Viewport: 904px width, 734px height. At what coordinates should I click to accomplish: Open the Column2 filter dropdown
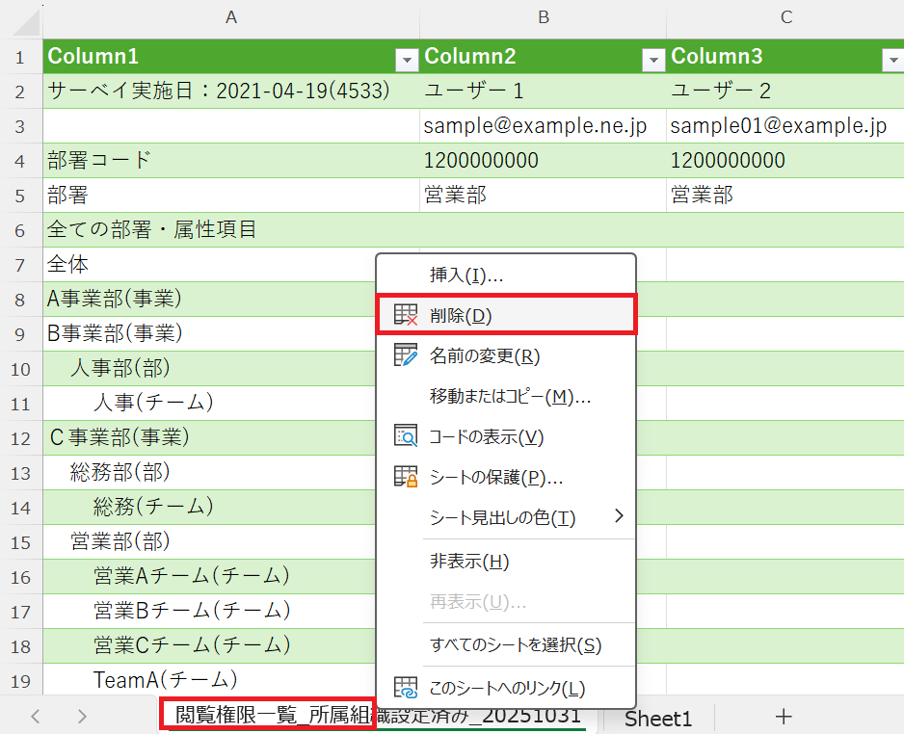[653, 59]
